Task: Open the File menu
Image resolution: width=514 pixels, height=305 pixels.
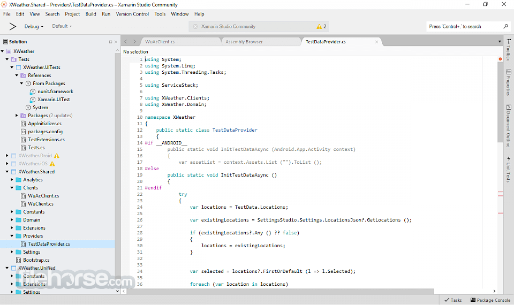Action: tap(7, 14)
